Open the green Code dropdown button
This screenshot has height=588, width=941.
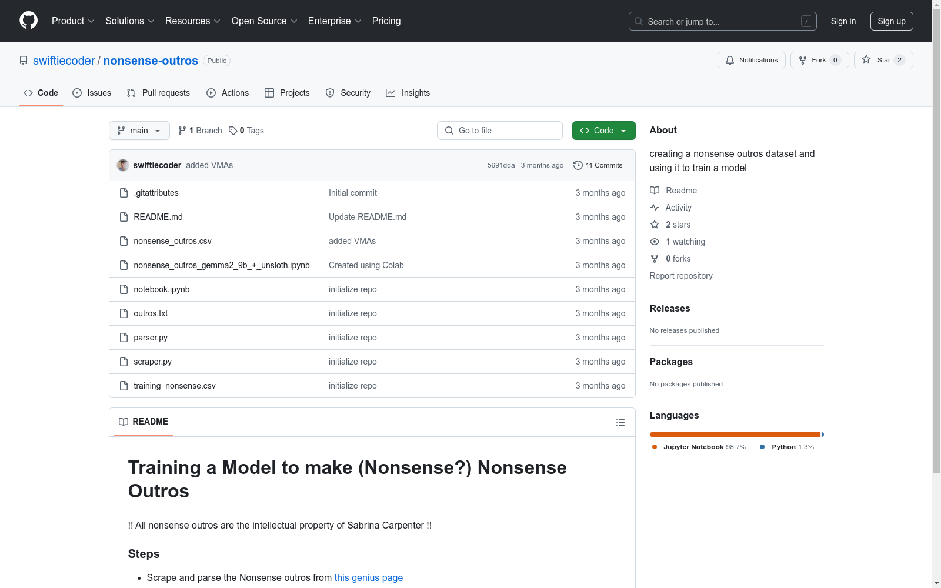(x=603, y=131)
